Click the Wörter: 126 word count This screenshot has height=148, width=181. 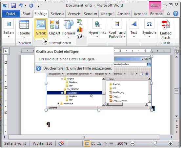43,143
